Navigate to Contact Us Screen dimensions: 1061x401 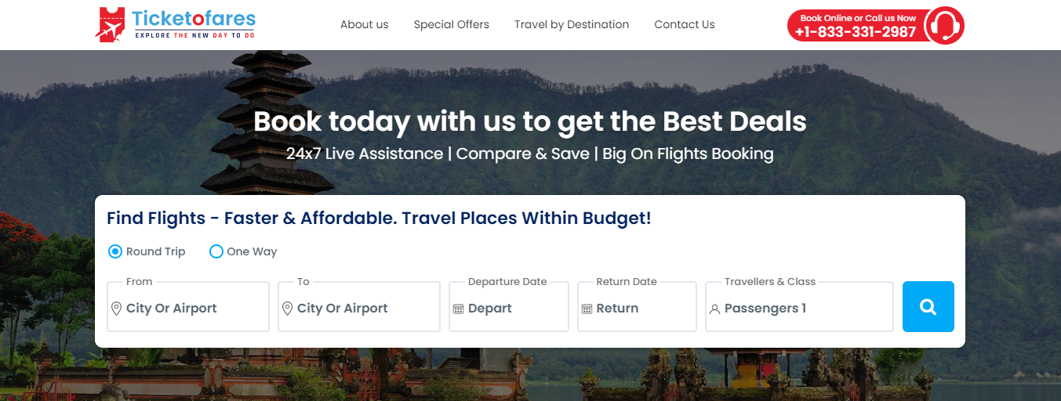pyautogui.click(x=685, y=24)
